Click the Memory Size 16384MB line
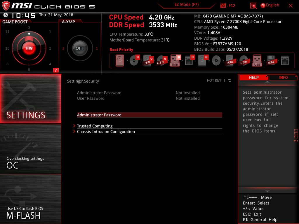Viewport: 299px width, 224px height. [x=216, y=27]
